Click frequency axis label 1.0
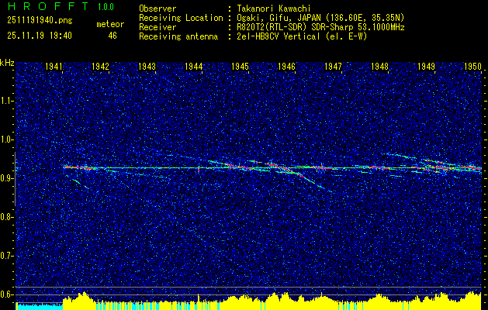This screenshot has height=310, width=488. 7,139
